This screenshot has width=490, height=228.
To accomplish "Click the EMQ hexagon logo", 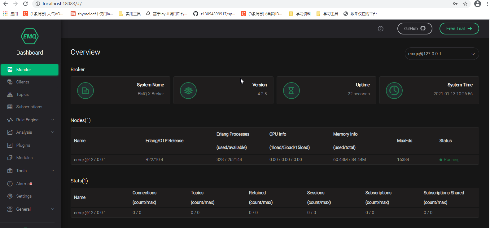I will coord(30,36).
